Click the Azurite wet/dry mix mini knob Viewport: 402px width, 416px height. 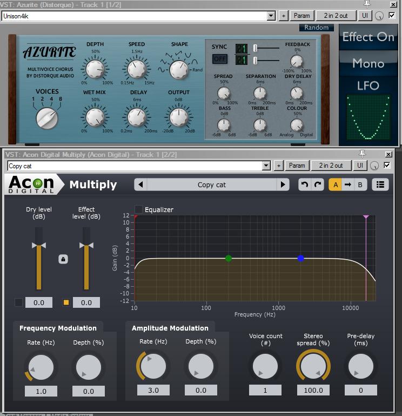click(x=379, y=16)
